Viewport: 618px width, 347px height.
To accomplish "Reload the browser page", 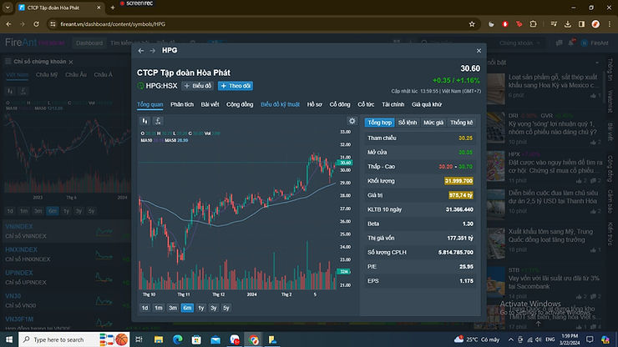I will click(x=36, y=24).
